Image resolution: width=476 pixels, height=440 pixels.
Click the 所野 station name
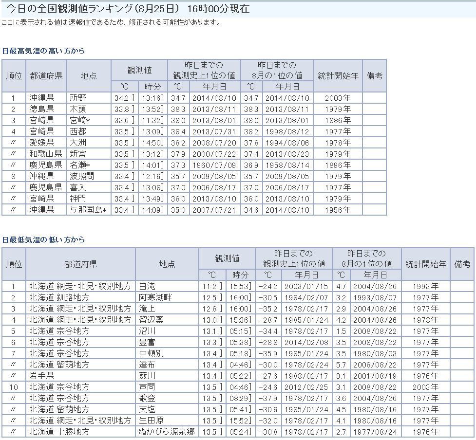click(78, 98)
